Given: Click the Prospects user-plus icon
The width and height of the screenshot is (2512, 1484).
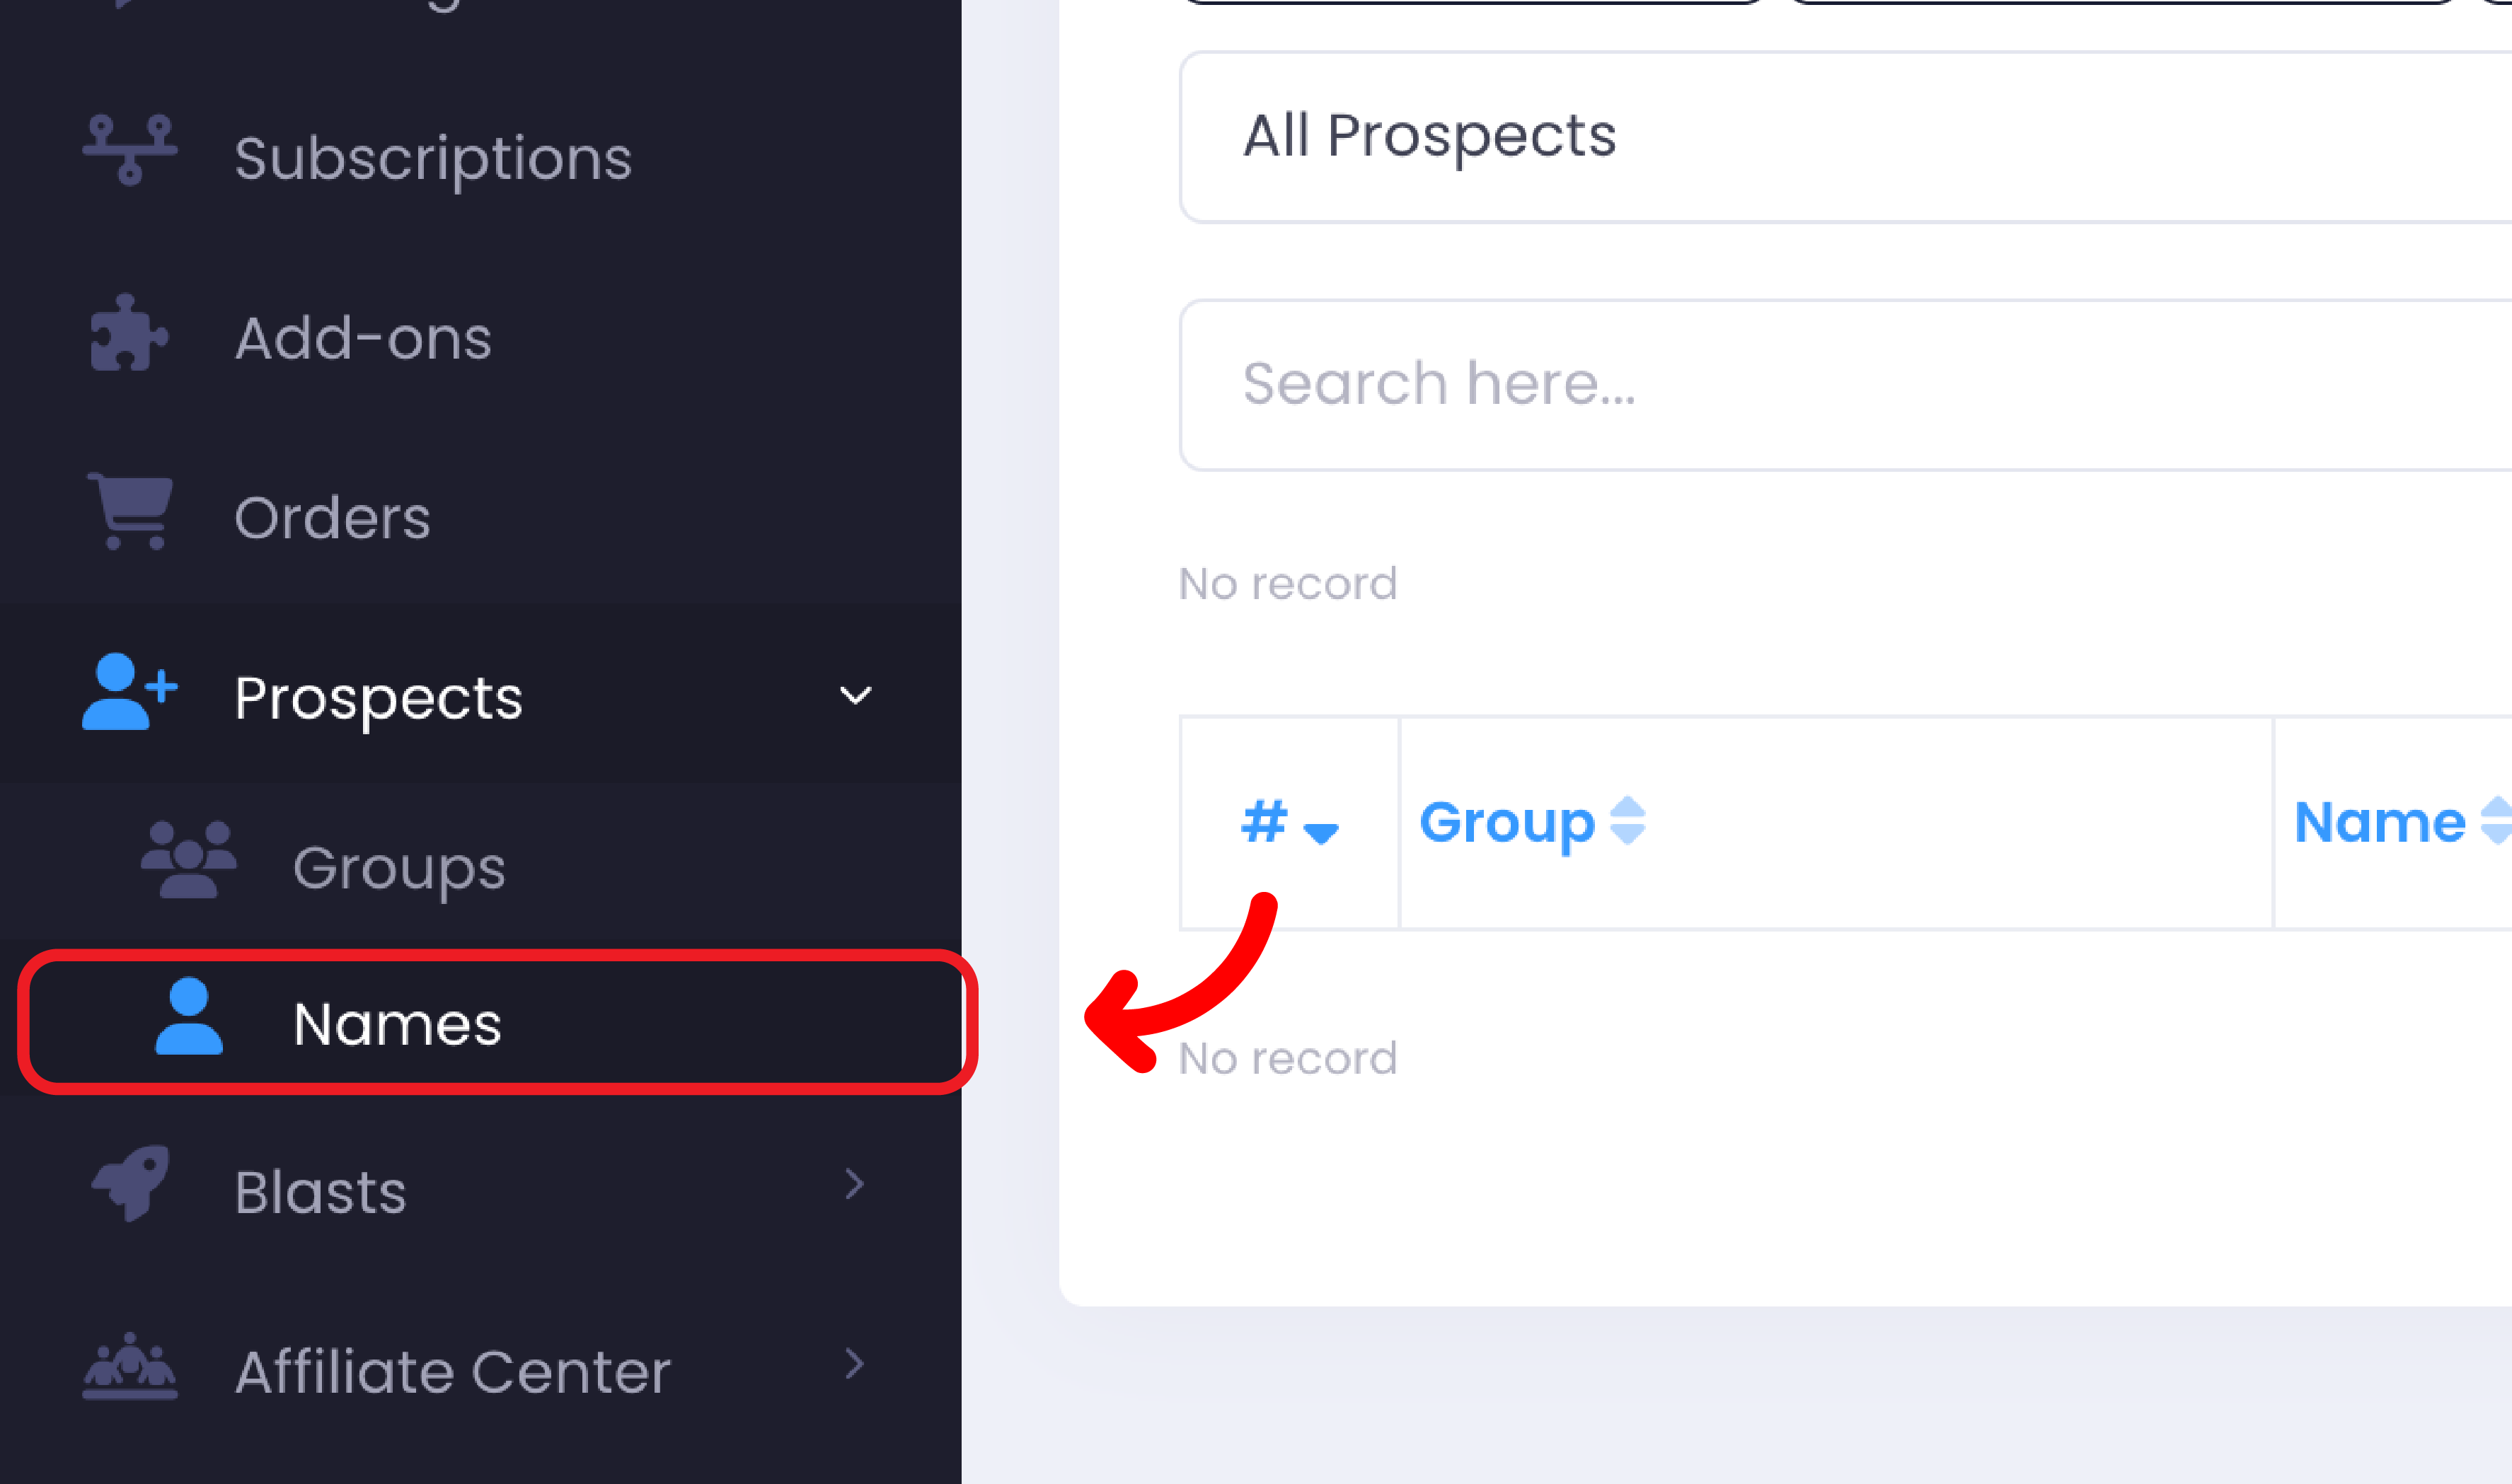Looking at the screenshot, I should 129,692.
